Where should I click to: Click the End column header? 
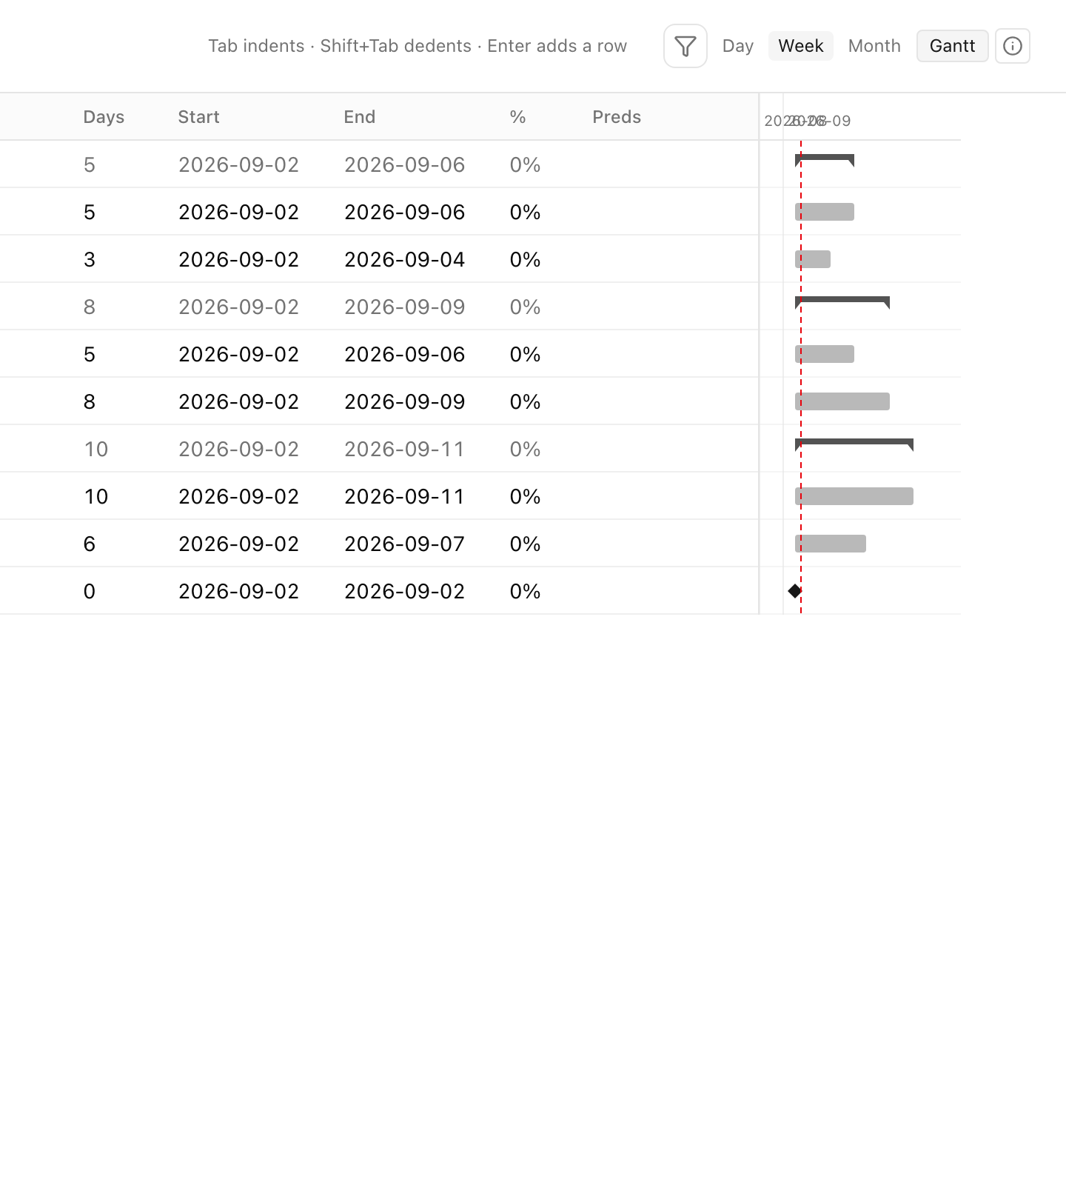click(360, 117)
